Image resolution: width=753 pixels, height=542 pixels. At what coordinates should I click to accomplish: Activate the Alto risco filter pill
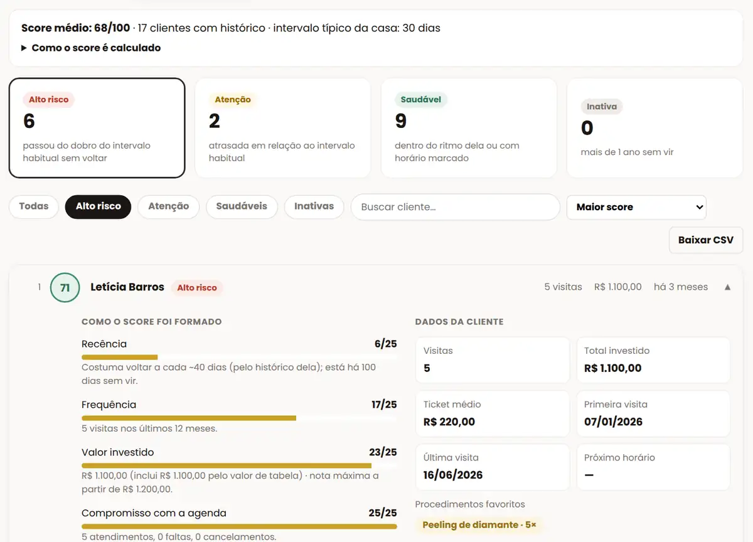(x=98, y=206)
